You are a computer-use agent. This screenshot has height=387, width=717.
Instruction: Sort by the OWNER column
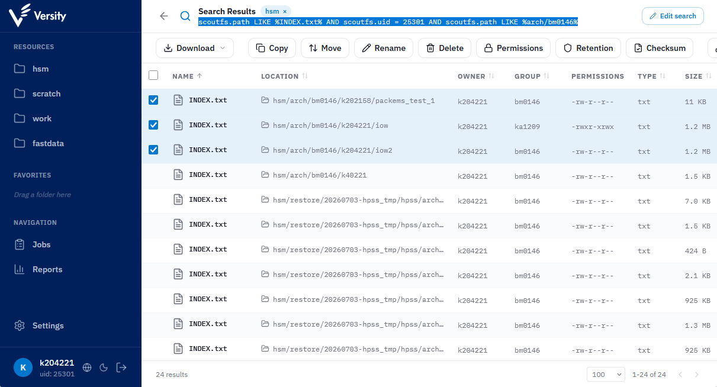476,76
